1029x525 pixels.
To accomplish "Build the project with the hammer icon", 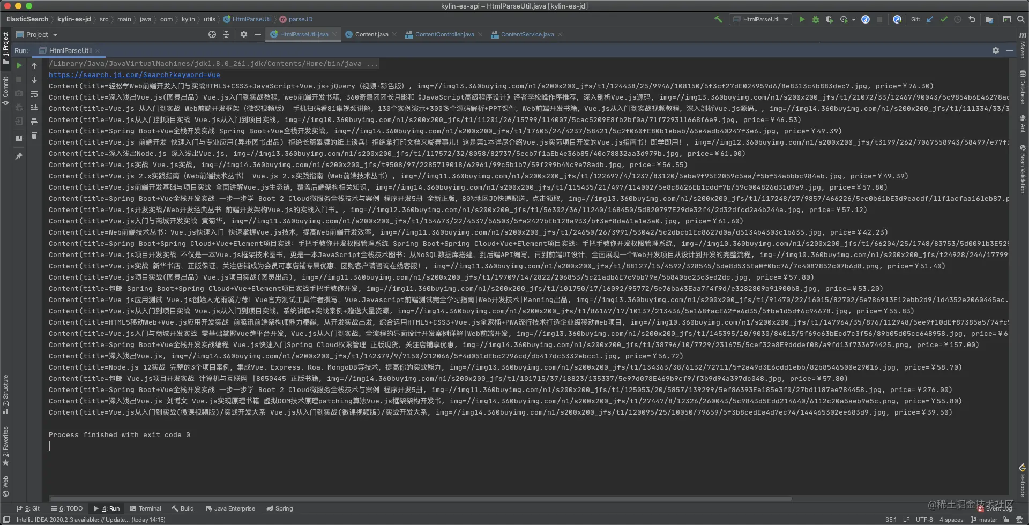I will pyautogui.click(x=718, y=19).
